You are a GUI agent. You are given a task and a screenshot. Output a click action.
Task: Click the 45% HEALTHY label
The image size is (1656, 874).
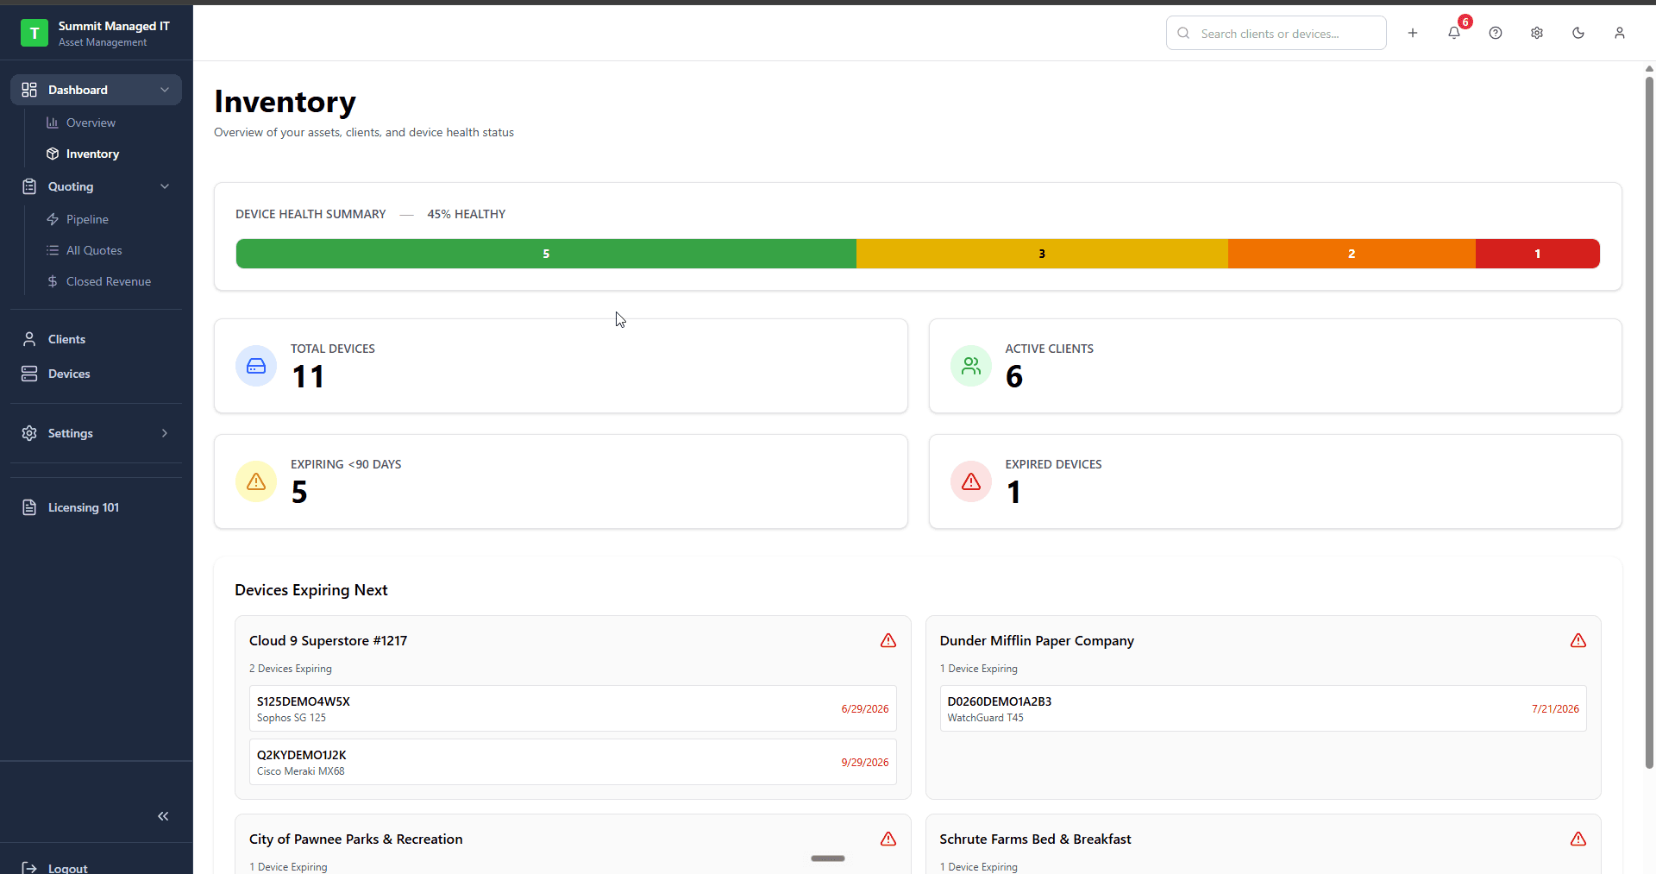pyautogui.click(x=467, y=214)
